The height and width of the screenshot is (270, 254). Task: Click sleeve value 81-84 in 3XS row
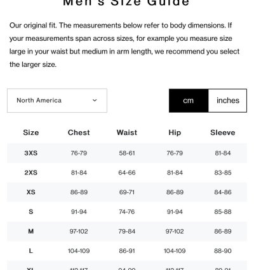point(223,153)
